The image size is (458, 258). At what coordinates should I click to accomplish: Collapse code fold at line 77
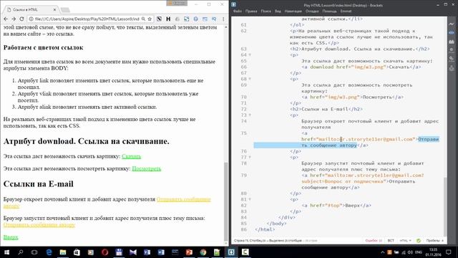click(250, 157)
